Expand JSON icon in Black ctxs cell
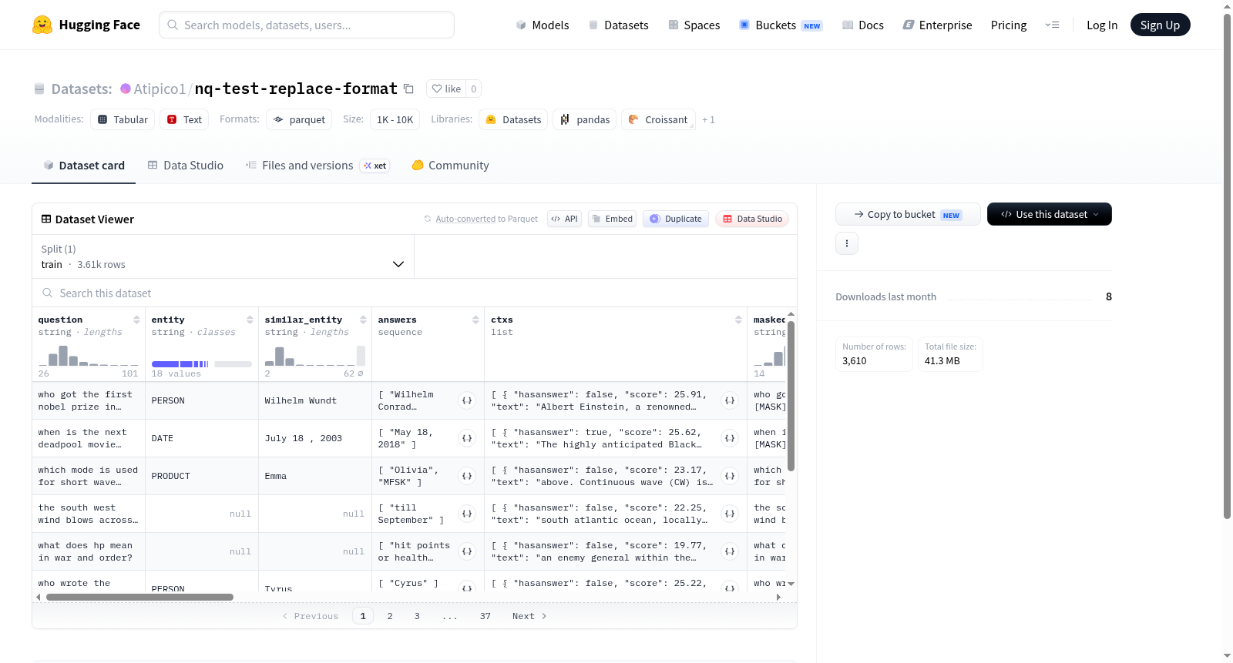 click(730, 438)
